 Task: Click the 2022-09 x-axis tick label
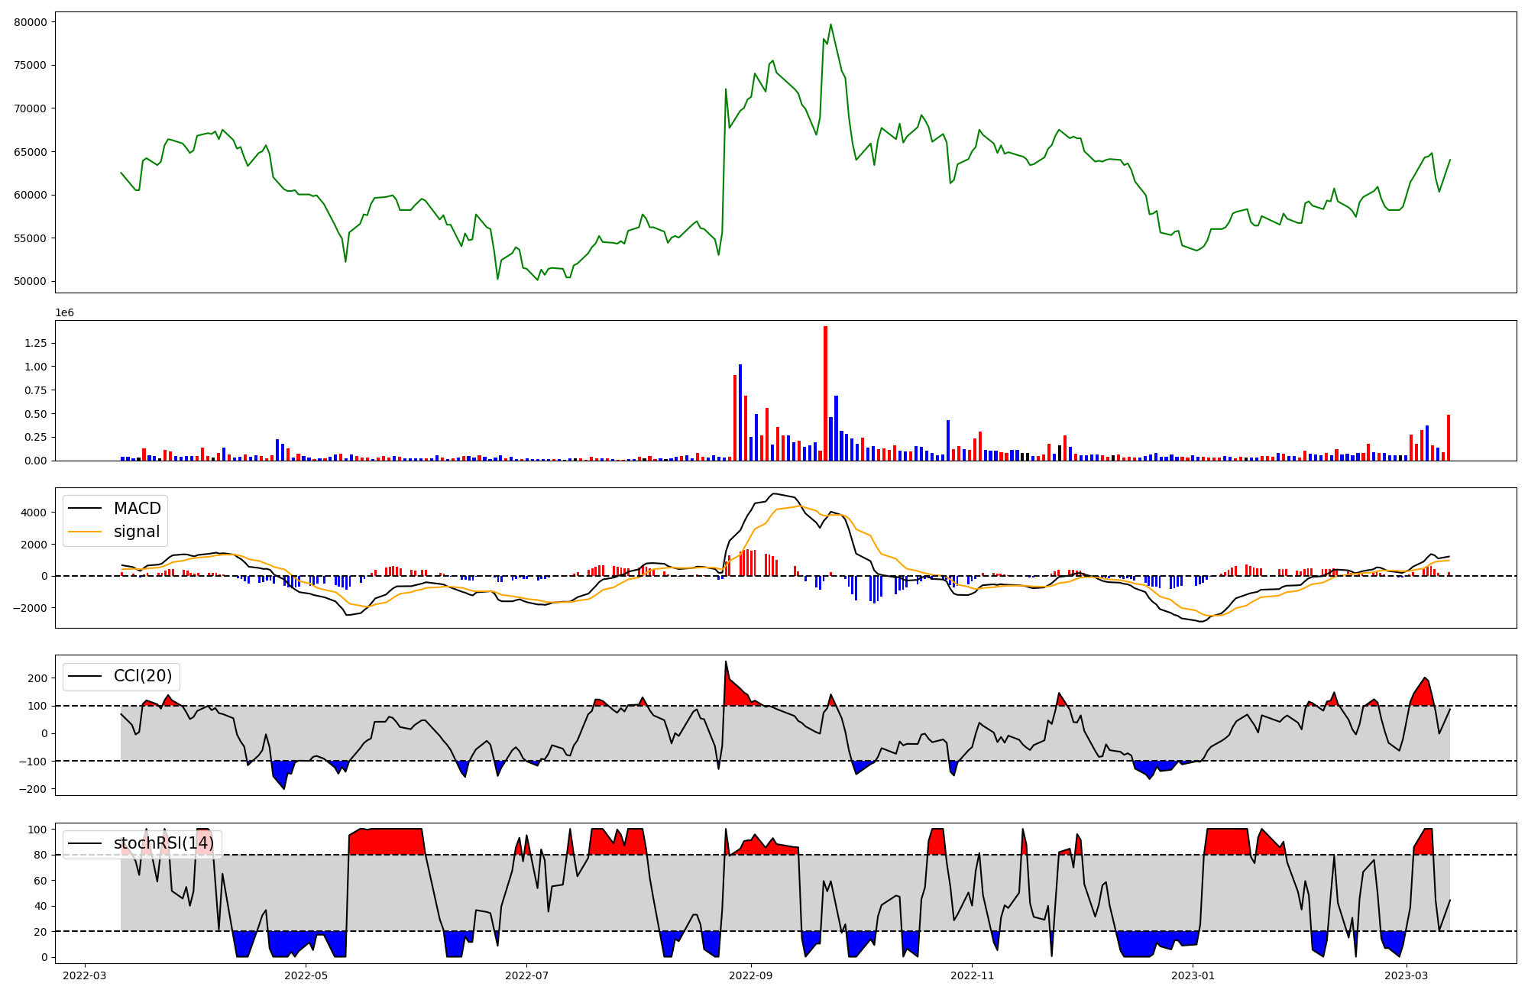click(751, 975)
